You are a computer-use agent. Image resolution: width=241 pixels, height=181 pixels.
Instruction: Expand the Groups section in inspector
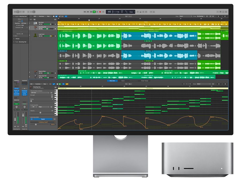pos(14,39)
